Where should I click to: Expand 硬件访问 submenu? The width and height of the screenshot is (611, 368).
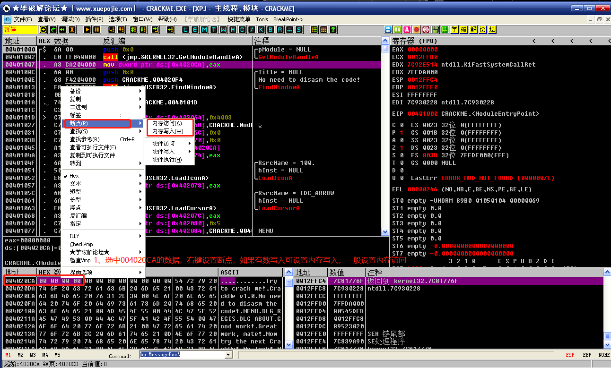click(x=163, y=143)
